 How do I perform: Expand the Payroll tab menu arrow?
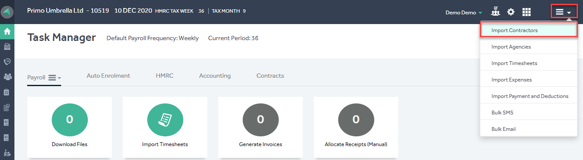click(x=55, y=78)
